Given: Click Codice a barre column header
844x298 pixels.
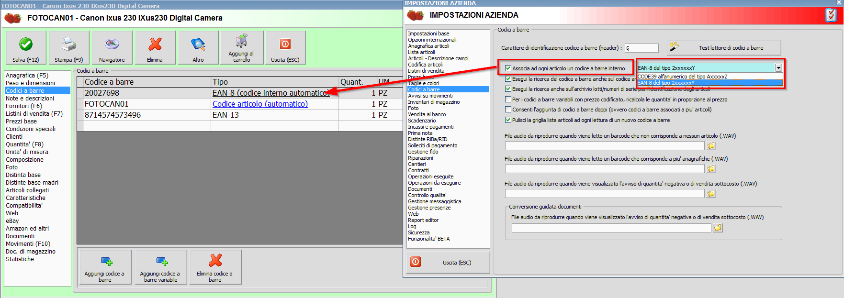Looking at the screenshot, I should [147, 82].
